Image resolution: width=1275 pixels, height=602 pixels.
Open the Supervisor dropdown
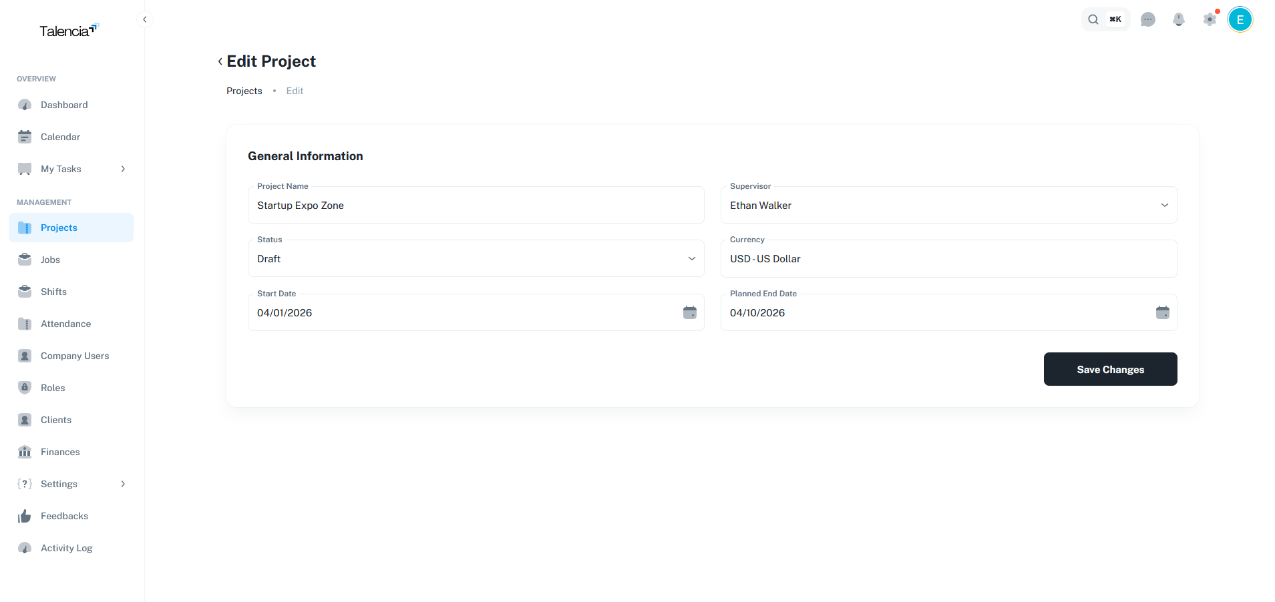tap(1165, 205)
